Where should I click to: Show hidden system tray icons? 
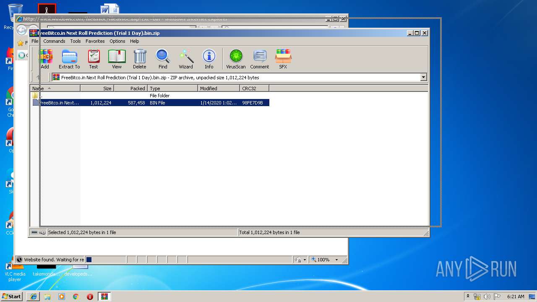tap(468, 296)
